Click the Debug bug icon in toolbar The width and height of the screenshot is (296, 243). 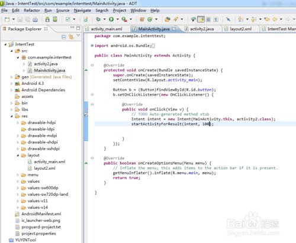point(98,19)
